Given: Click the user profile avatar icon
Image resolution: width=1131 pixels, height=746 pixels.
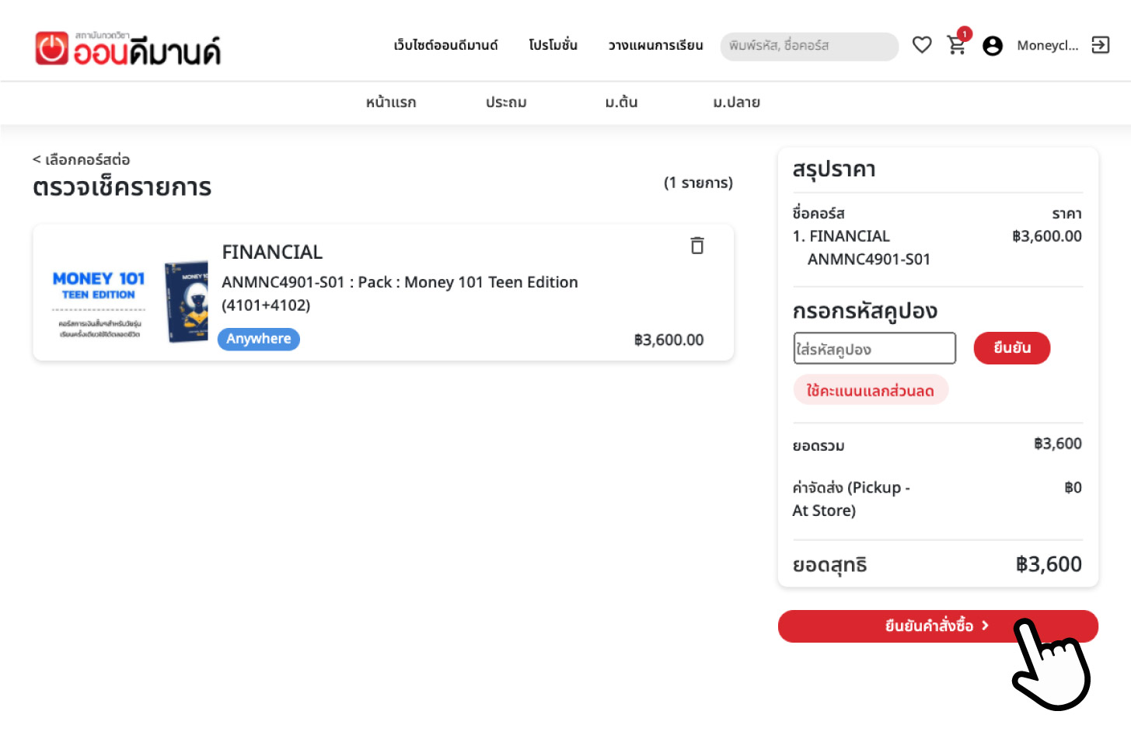Looking at the screenshot, I should pyautogui.click(x=993, y=47).
